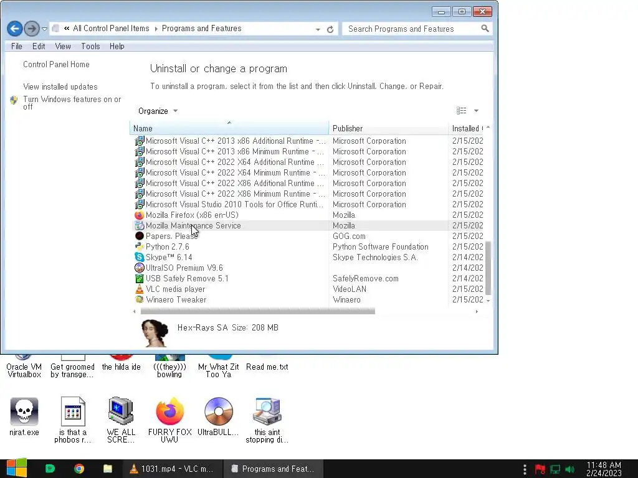638x478 pixels.
Task: Open the taskbar clock showing 11:48 AM
Action: (604, 469)
